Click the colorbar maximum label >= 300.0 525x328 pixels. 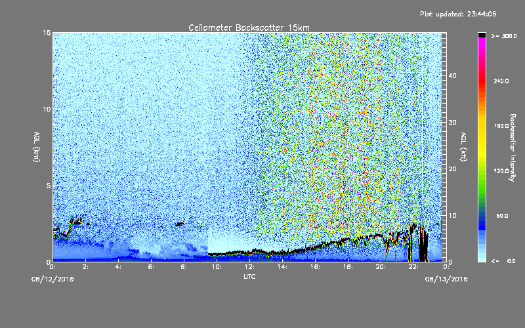tap(504, 36)
